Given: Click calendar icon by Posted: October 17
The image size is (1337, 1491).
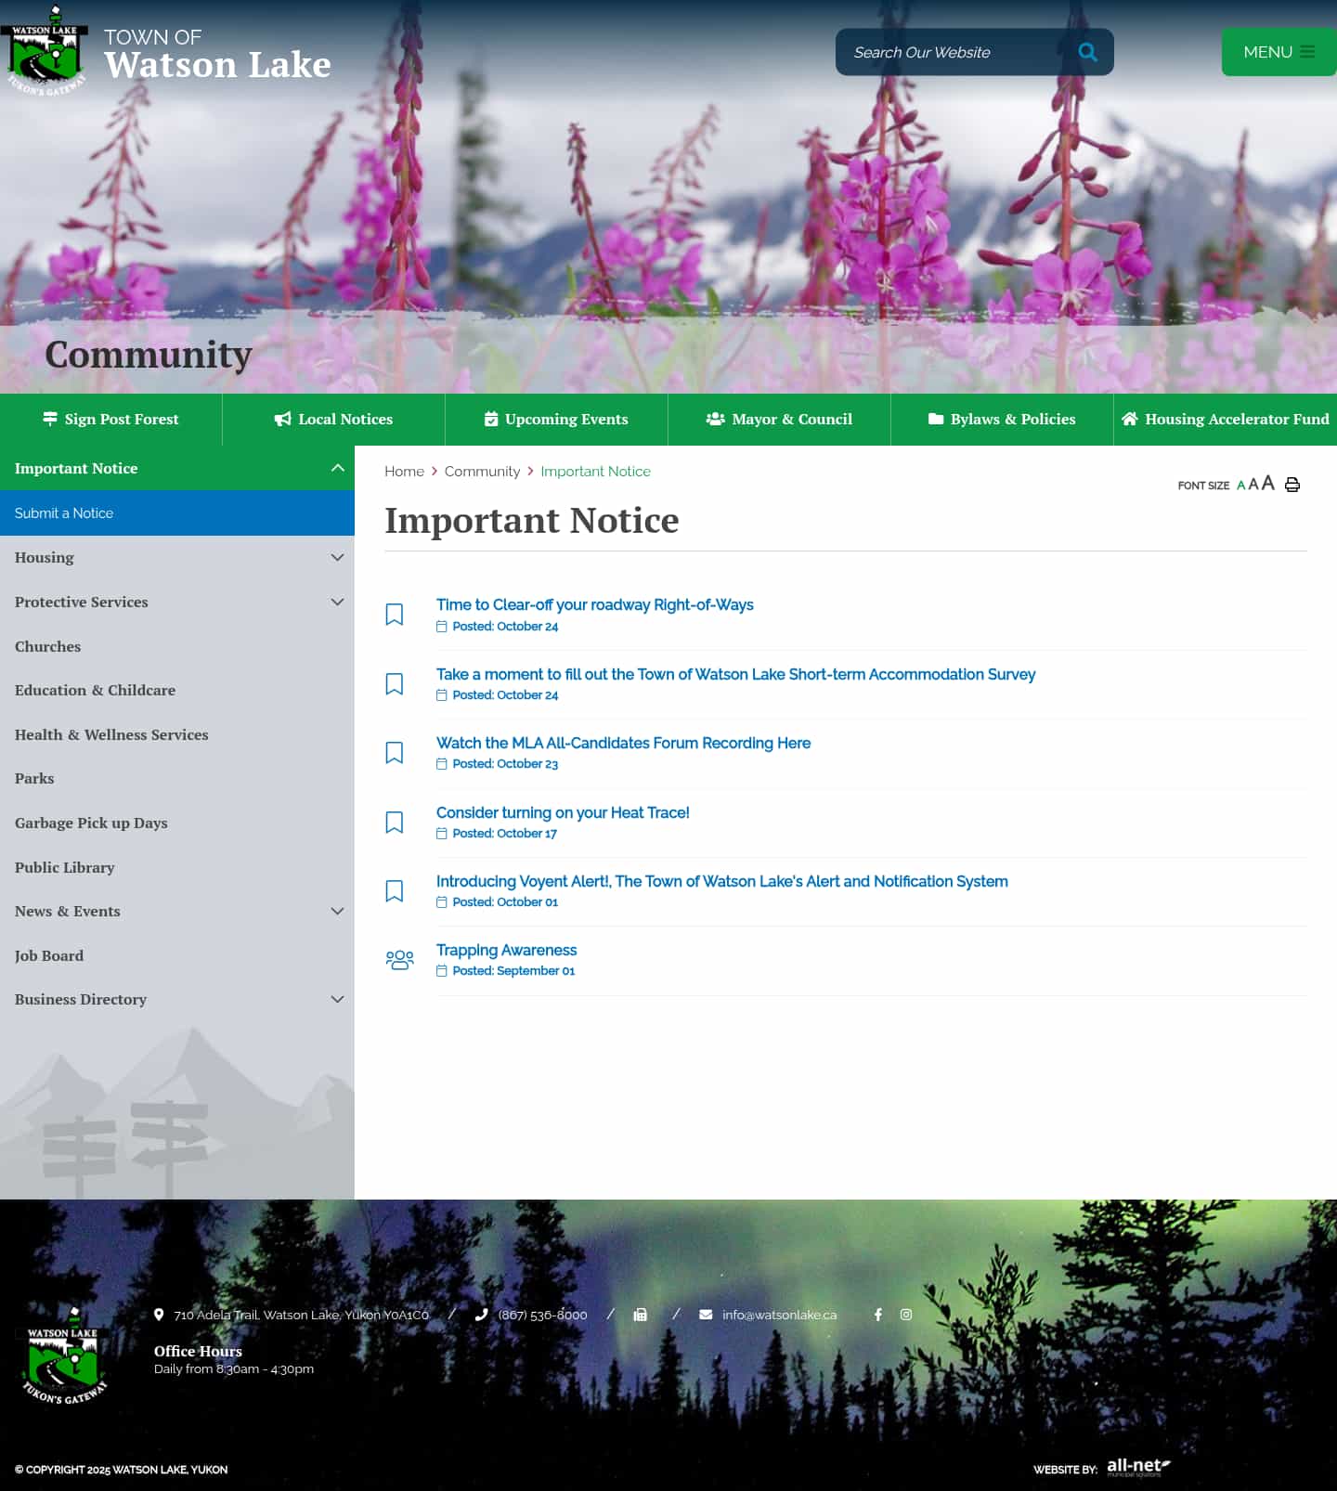Looking at the screenshot, I should click(x=442, y=834).
